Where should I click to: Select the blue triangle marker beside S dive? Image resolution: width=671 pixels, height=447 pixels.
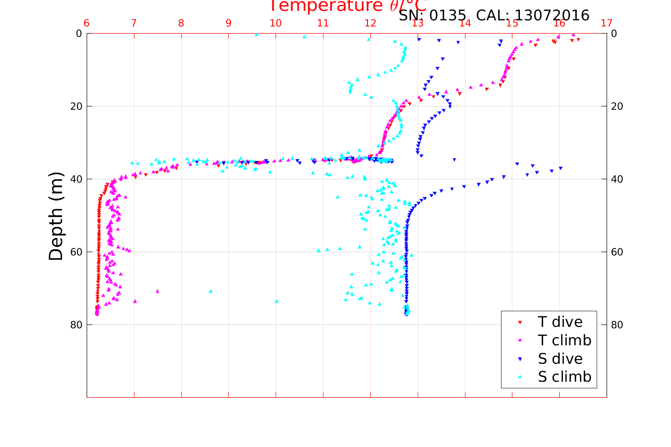point(519,359)
